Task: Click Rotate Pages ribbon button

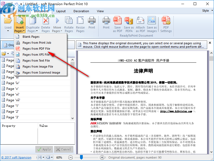Action: pyautogui.click(x=69, y=24)
